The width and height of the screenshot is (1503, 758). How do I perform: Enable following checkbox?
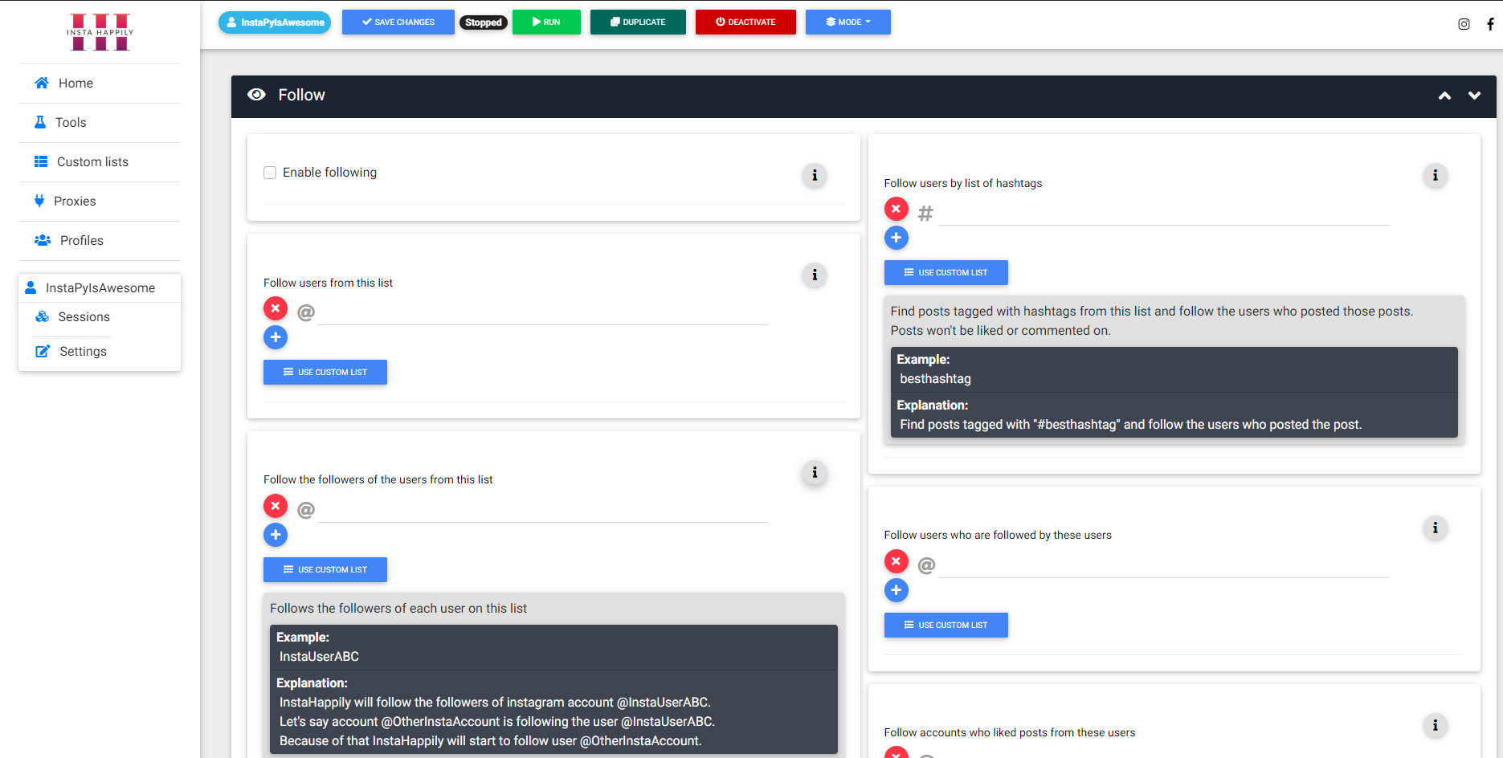click(x=270, y=173)
